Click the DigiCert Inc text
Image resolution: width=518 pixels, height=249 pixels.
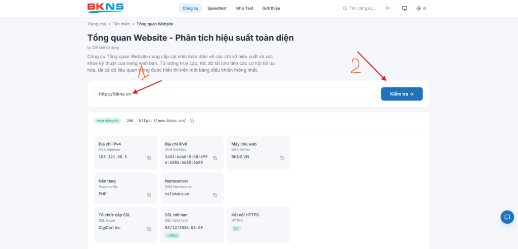coord(109,228)
